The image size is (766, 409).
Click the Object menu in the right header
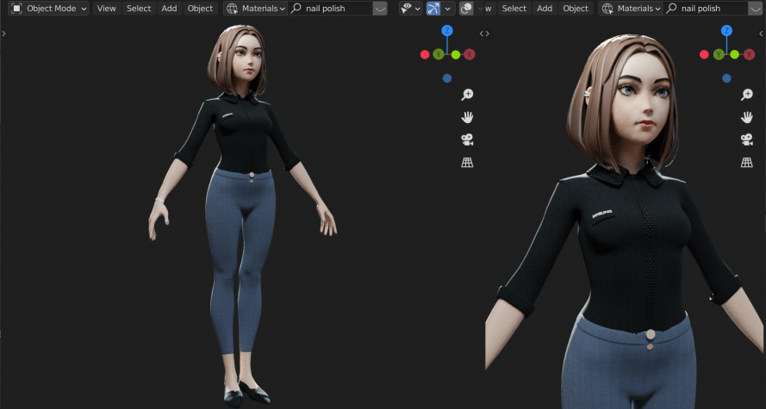[x=576, y=9]
